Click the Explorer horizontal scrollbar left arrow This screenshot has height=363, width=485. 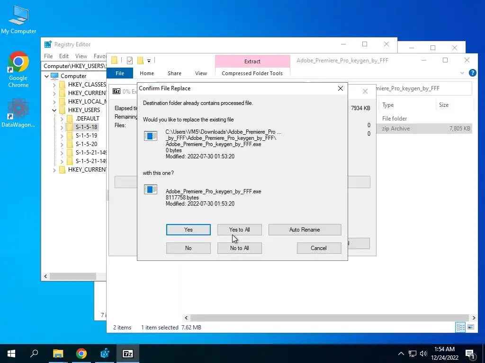click(x=186, y=318)
